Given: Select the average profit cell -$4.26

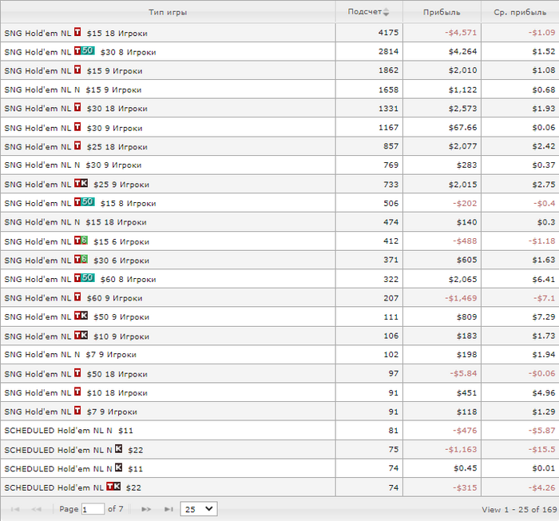Looking at the screenshot, I should (x=520, y=487).
